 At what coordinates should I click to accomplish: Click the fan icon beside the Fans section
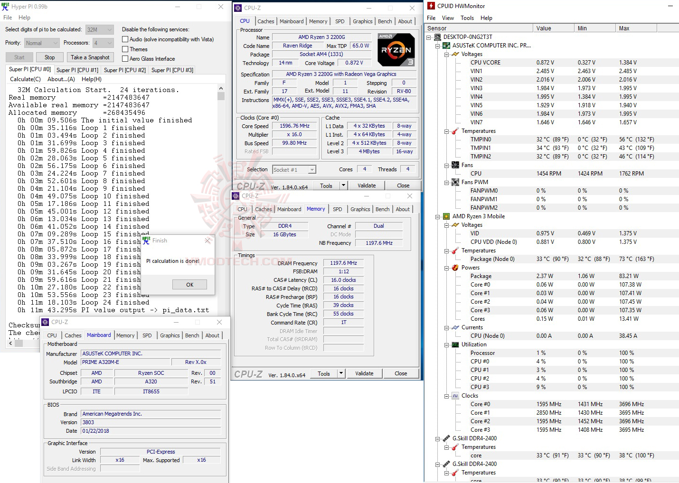(x=454, y=165)
